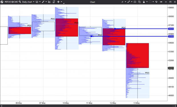
Task: Select the 55560 price level label
Action: click(171, 36)
